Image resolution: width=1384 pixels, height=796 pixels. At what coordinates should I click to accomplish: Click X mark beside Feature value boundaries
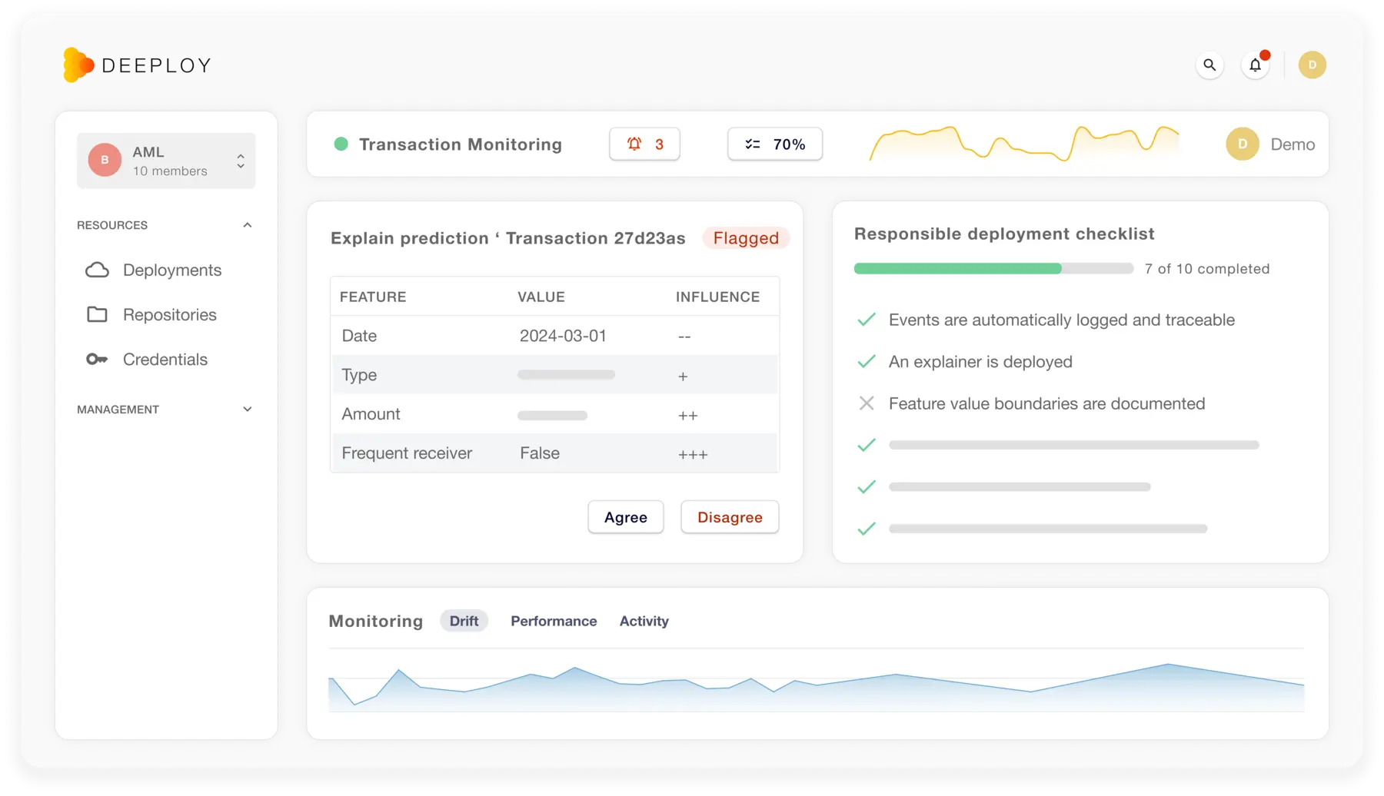pyautogui.click(x=867, y=403)
